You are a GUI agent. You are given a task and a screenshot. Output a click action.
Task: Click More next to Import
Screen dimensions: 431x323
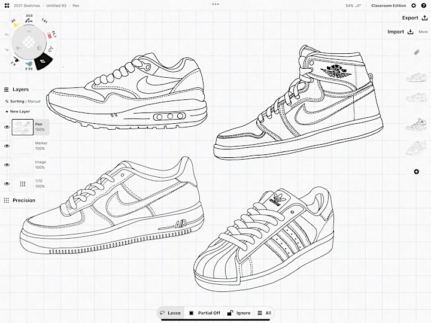(423, 32)
